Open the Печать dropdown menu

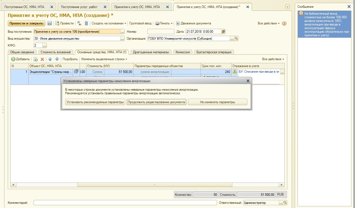coord(164,24)
